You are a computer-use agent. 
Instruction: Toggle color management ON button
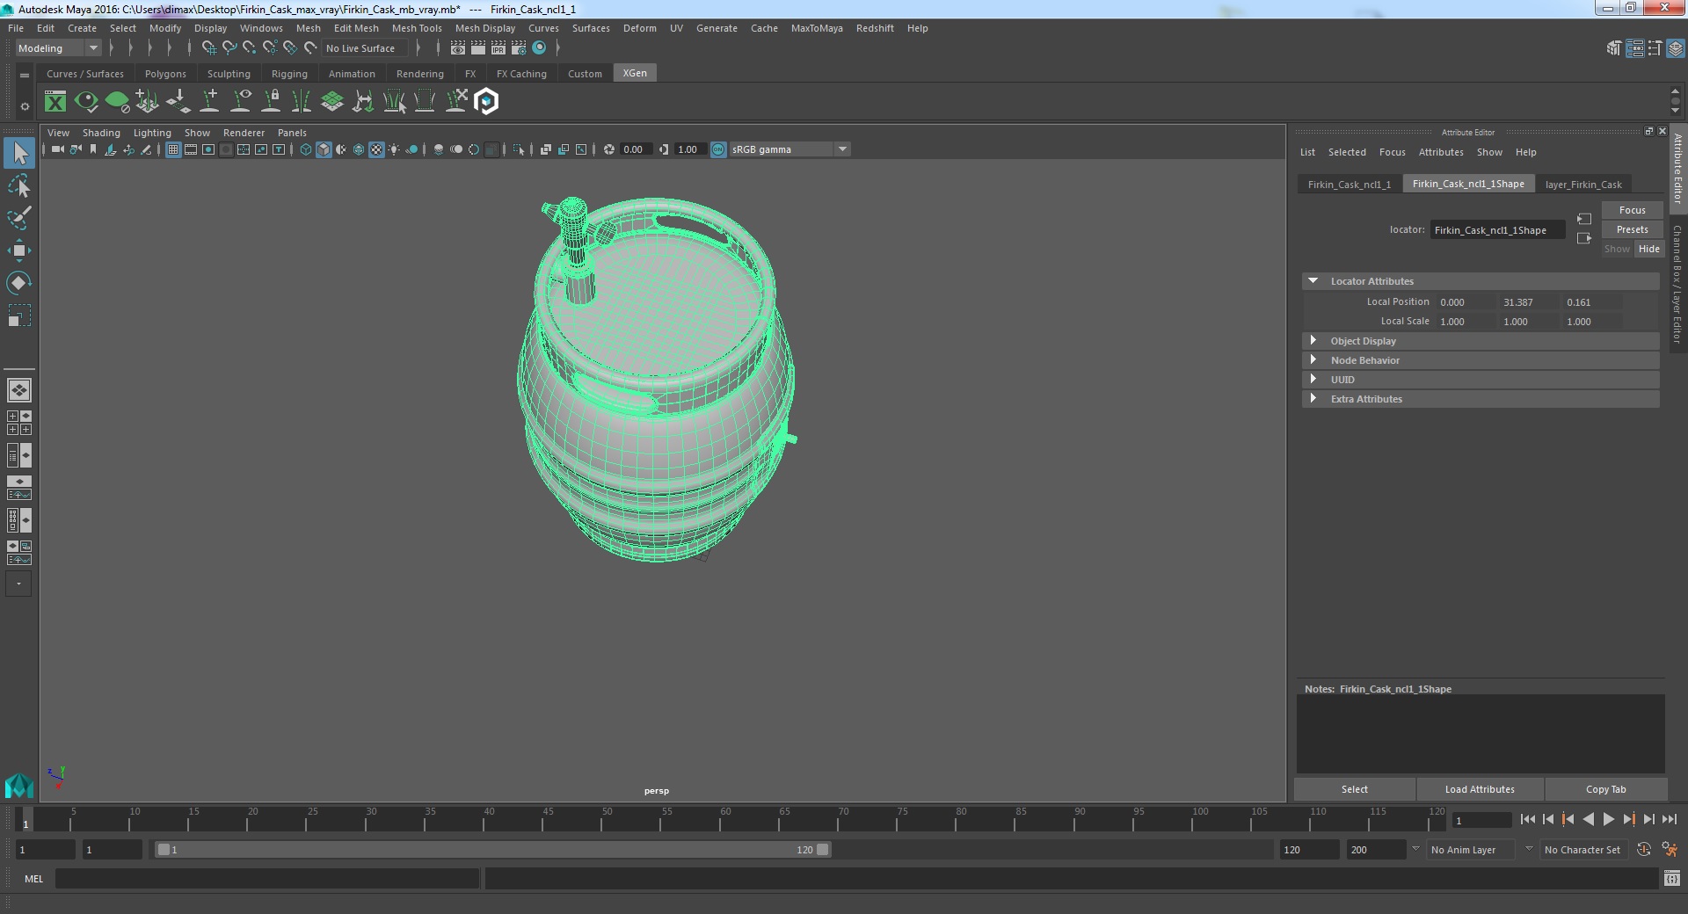coord(718,149)
